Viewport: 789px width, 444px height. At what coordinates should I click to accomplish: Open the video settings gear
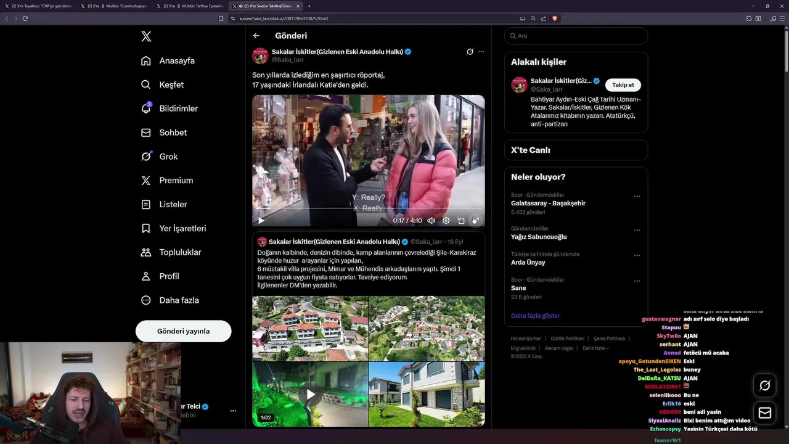[446, 220]
